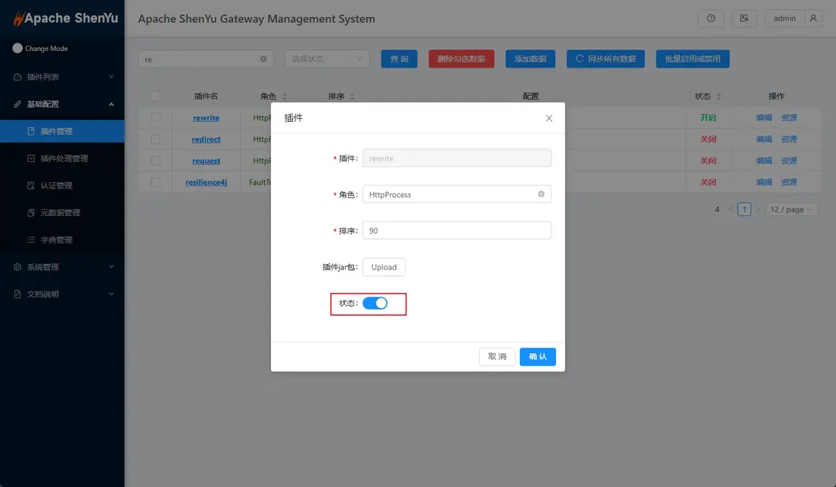Clear the HttpProcess role selection

pos(541,194)
